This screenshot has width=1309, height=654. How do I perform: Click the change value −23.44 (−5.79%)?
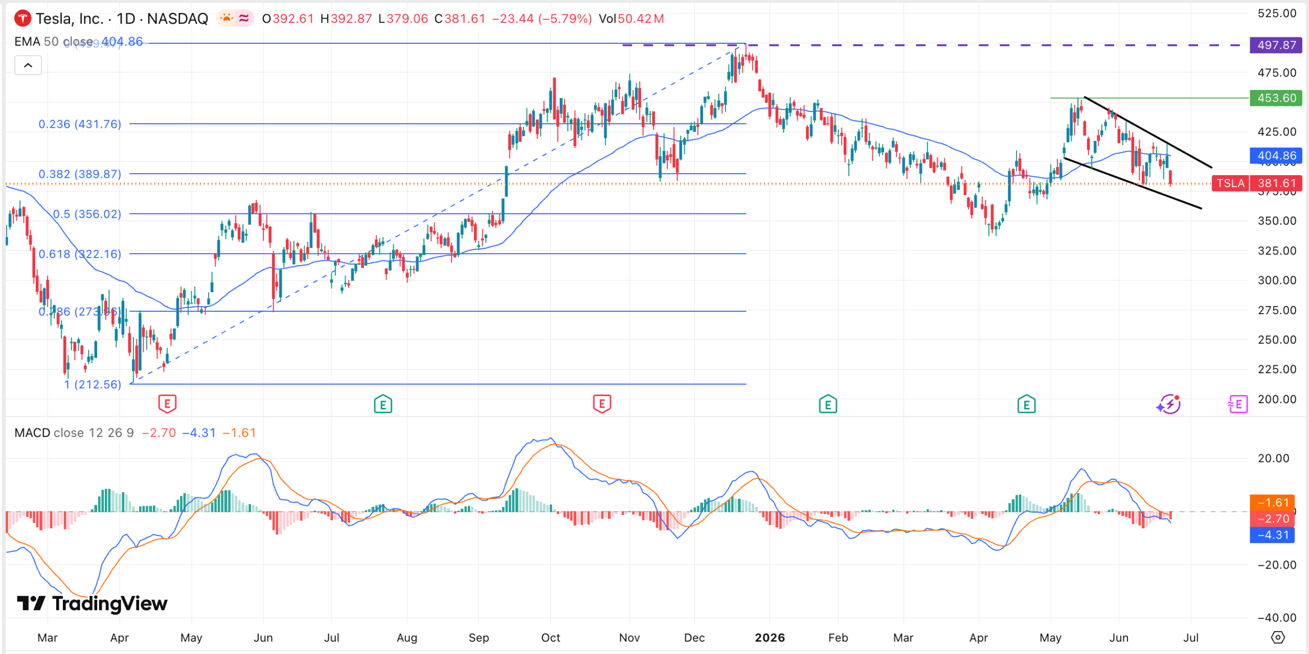click(x=541, y=19)
